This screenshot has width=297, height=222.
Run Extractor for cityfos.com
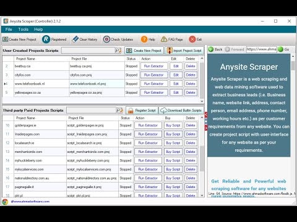[x=154, y=75]
